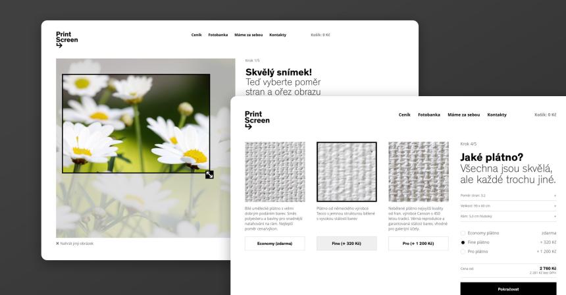566x295 pixels.
Task: Select the Fine canvas texture thumbnail
Action: (347, 172)
